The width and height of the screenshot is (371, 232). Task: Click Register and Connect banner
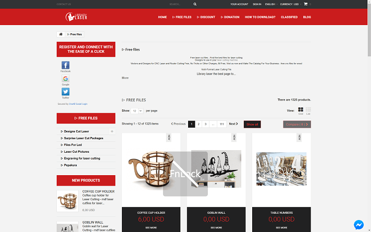click(x=86, y=49)
